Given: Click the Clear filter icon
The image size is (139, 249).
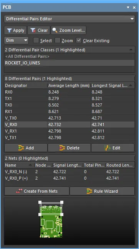Looking at the screenshot, I should pos(33,31).
